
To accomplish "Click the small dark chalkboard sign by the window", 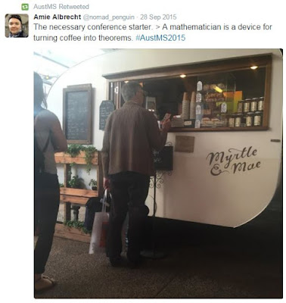I will pos(107,114).
